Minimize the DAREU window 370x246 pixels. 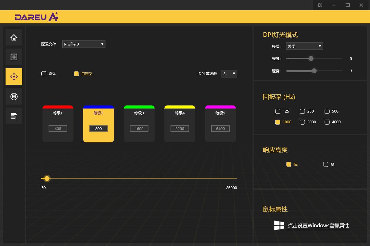coord(334,5)
